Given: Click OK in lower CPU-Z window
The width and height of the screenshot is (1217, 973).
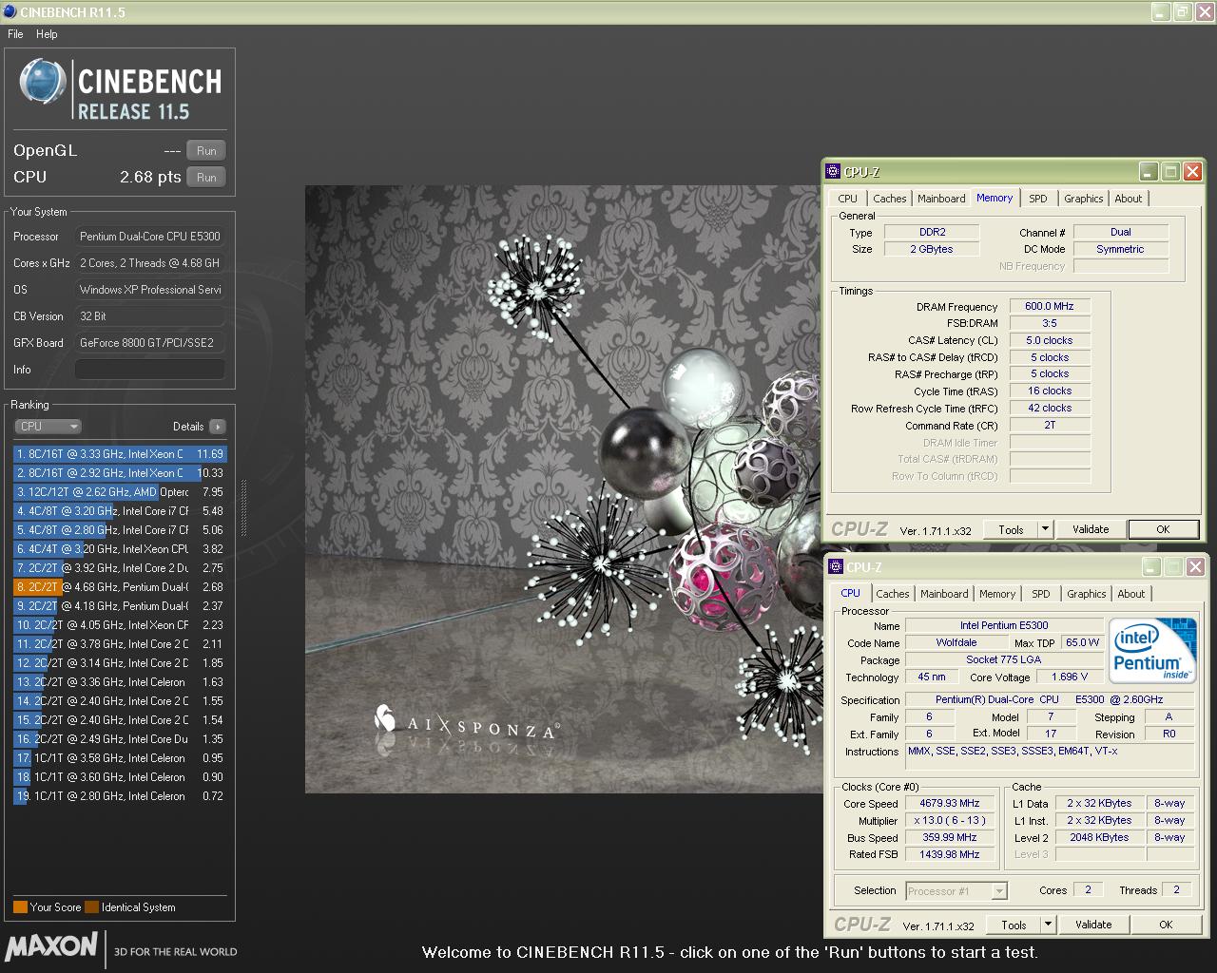Looking at the screenshot, I should [1166, 925].
